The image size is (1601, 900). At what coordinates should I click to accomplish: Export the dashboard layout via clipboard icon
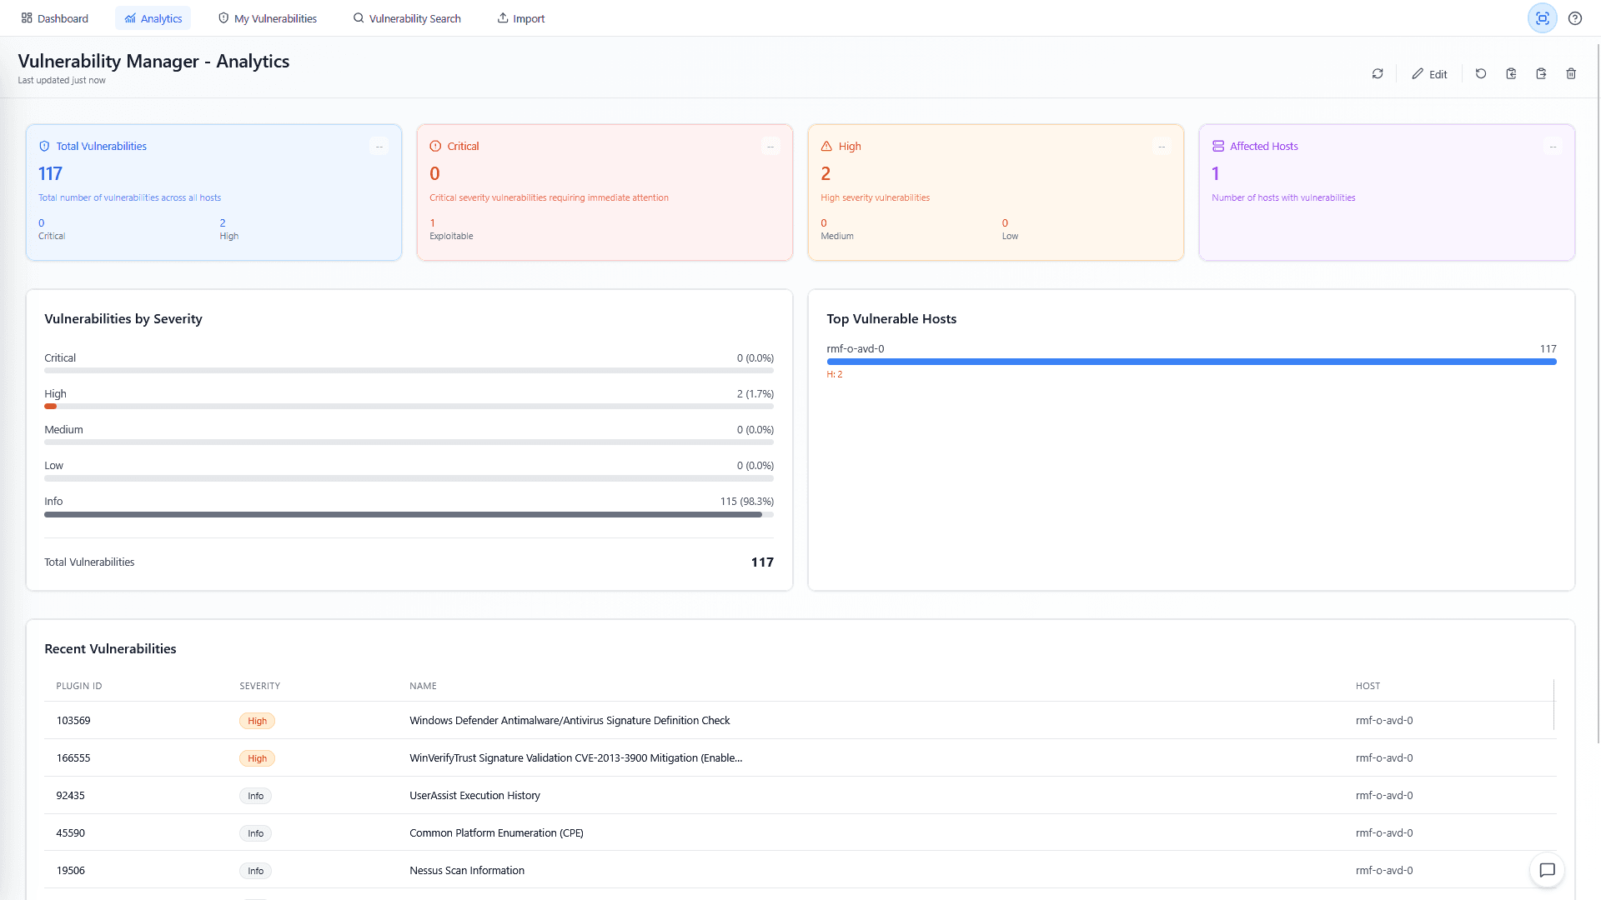coord(1541,73)
